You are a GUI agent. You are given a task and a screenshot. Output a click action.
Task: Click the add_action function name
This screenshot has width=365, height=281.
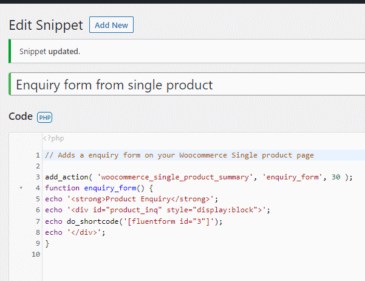(67, 177)
